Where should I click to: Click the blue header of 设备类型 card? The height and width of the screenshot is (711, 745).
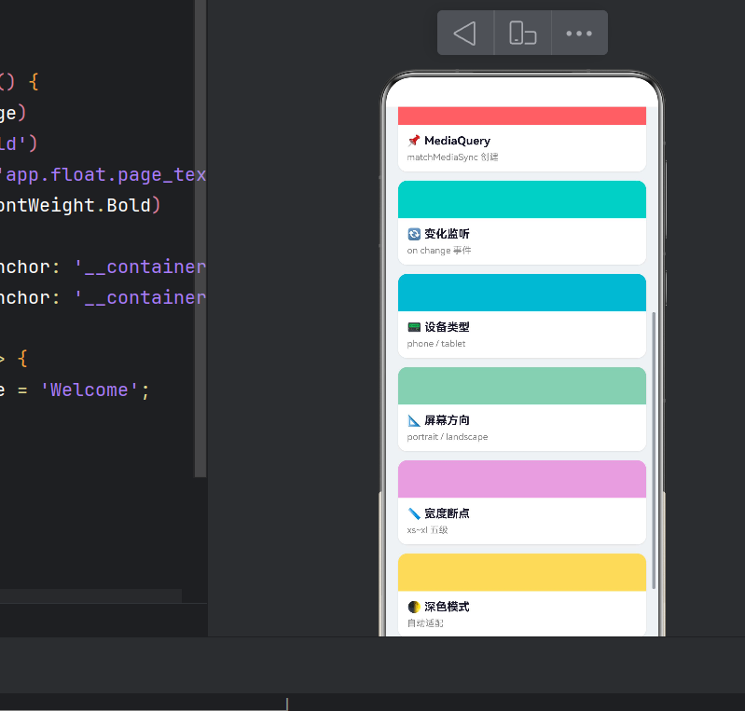(522, 293)
